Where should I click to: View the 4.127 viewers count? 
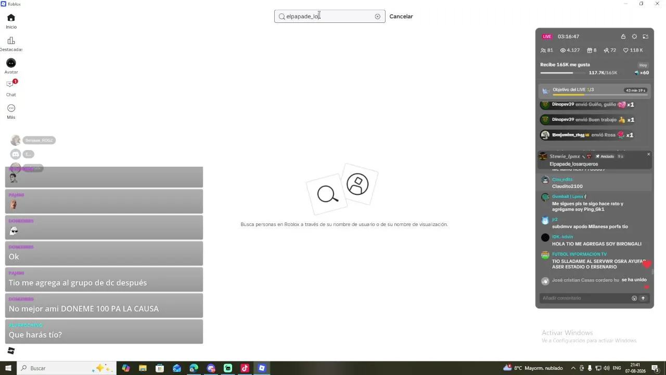click(x=570, y=51)
